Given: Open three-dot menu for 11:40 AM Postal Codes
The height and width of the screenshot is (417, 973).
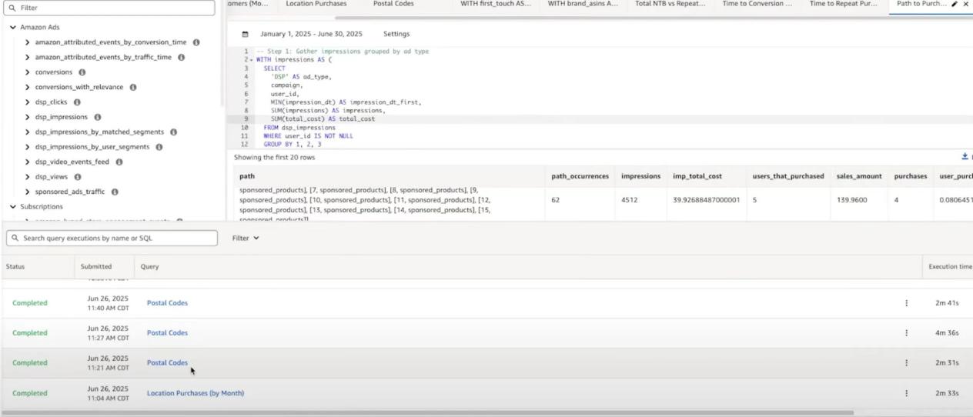Looking at the screenshot, I should pyautogui.click(x=906, y=303).
